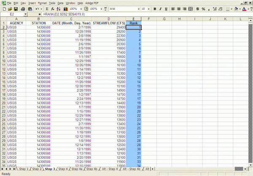Expand the Borders dropdown arrow
The height and width of the screenshot is (176, 253).
[x=231, y=9]
